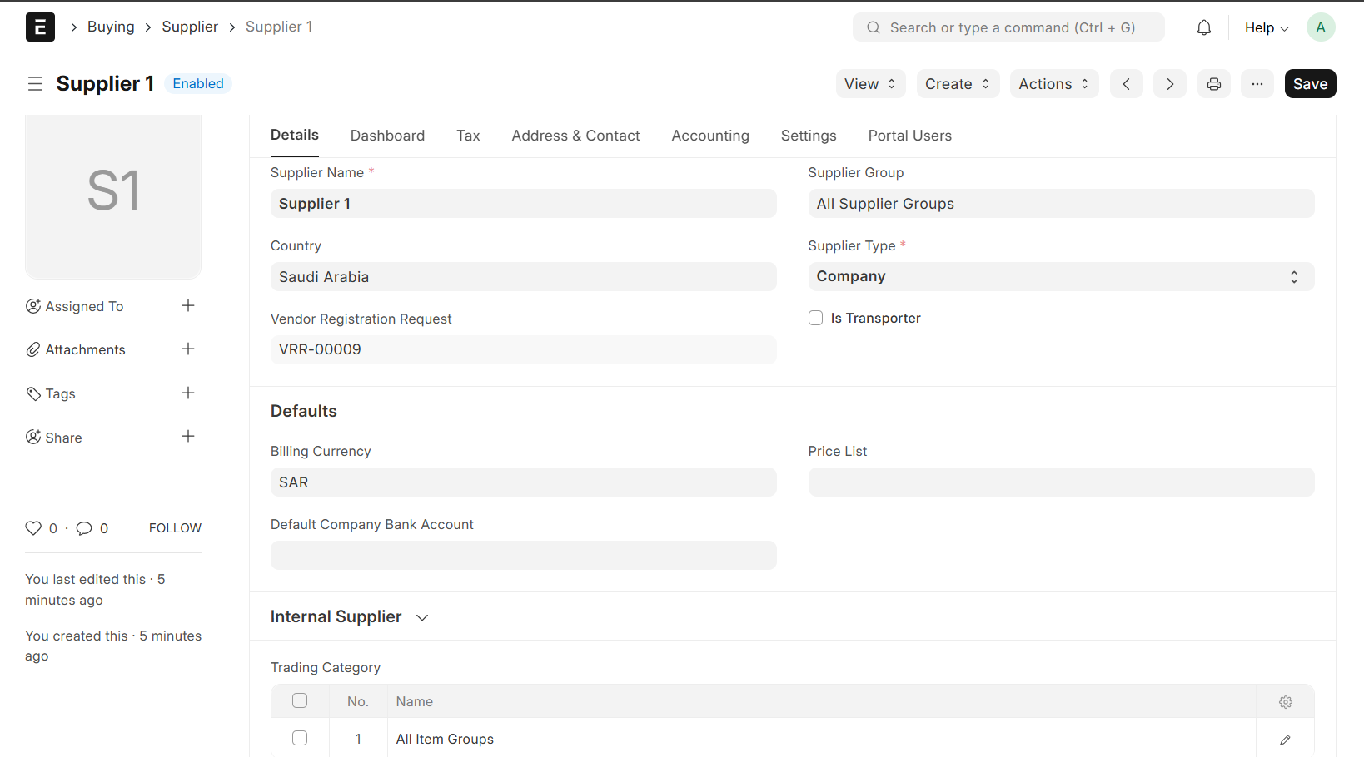
Task: Go to previous supplier record arrow
Action: pos(1126,84)
